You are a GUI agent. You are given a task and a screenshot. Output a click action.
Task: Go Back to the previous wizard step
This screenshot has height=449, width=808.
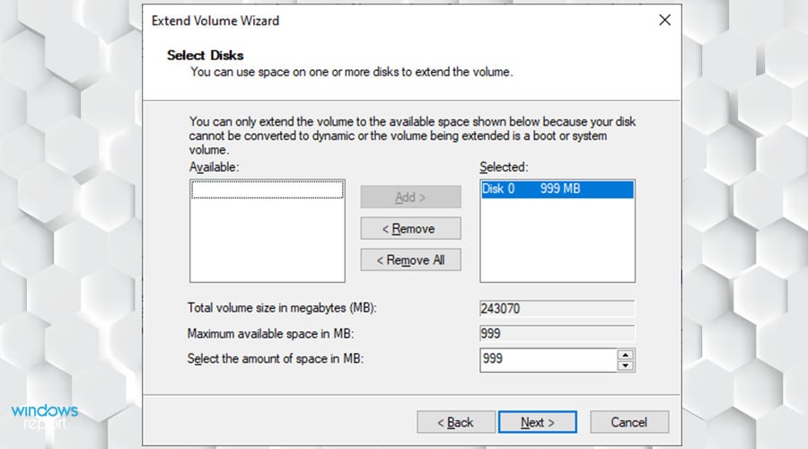457,422
